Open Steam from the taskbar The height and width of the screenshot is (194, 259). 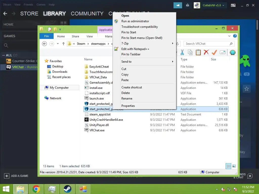click(x=67, y=189)
